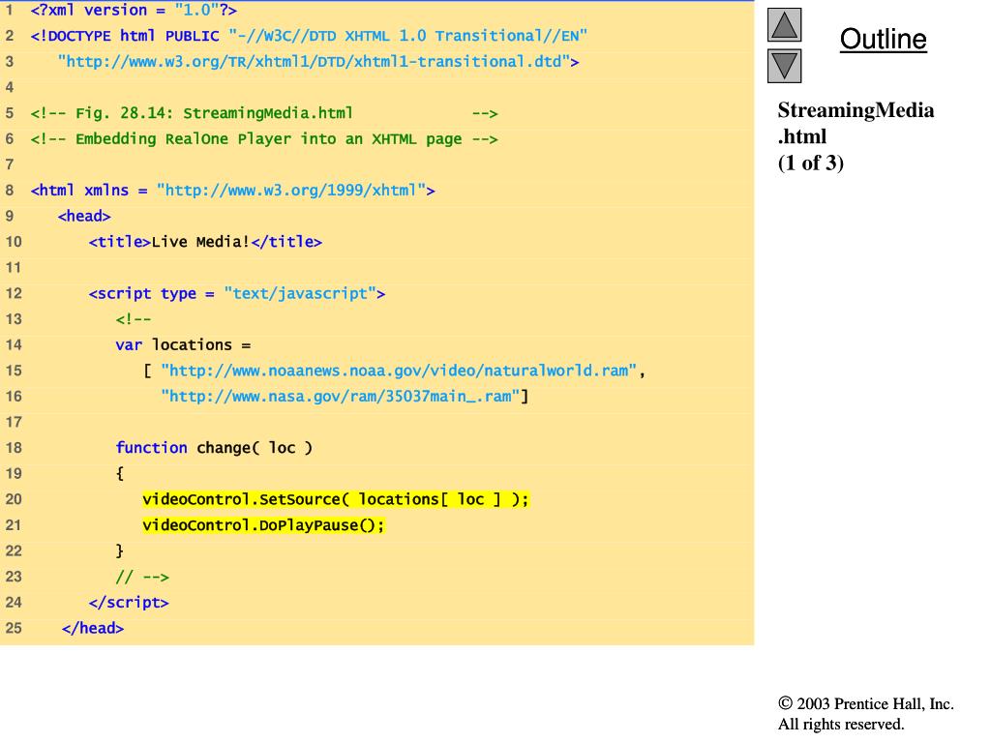The height and width of the screenshot is (743, 991).
Task: Select the StreamingMedia .html (1 of 3) title
Action: click(x=856, y=136)
